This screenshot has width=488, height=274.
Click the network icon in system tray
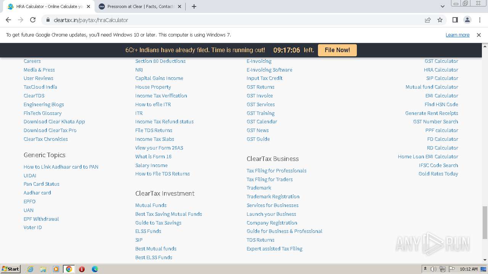point(443,269)
